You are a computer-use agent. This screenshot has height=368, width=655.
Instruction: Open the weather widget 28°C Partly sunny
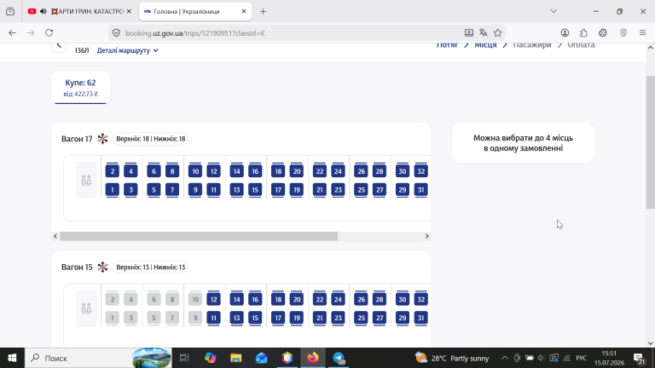pyautogui.click(x=452, y=358)
